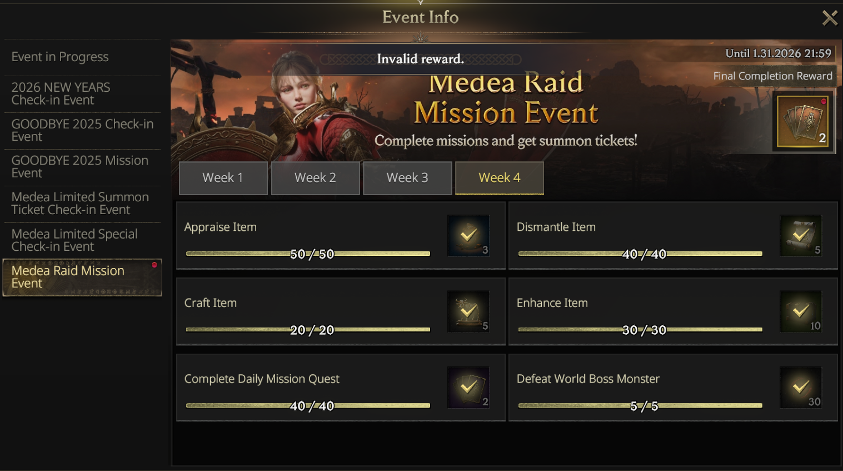The height and width of the screenshot is (471, 843).
Task: Open Medea Limited Special Check-in Event
Action: (82, 240)
